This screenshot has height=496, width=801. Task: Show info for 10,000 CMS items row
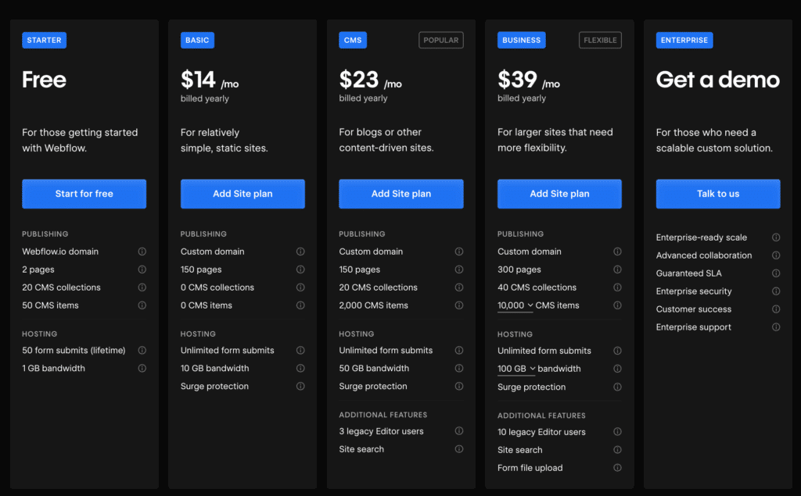click(618, 305)
